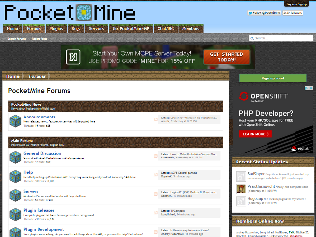Click the PocketMine logo

pos(69,13)
